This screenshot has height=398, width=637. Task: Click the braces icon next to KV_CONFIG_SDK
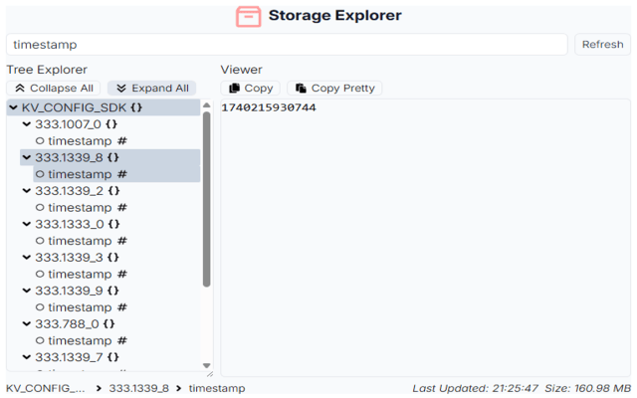tap(134, 107)
